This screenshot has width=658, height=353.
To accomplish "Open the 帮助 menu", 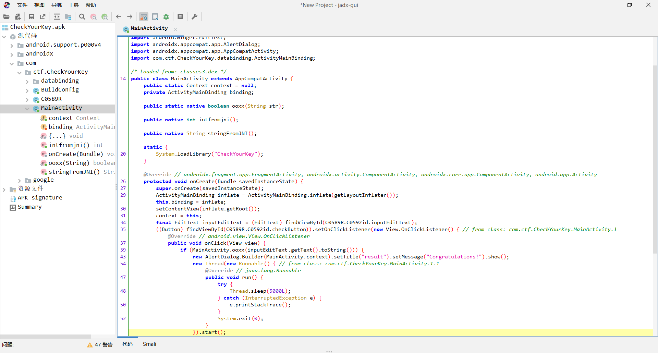I will (91, 5).
